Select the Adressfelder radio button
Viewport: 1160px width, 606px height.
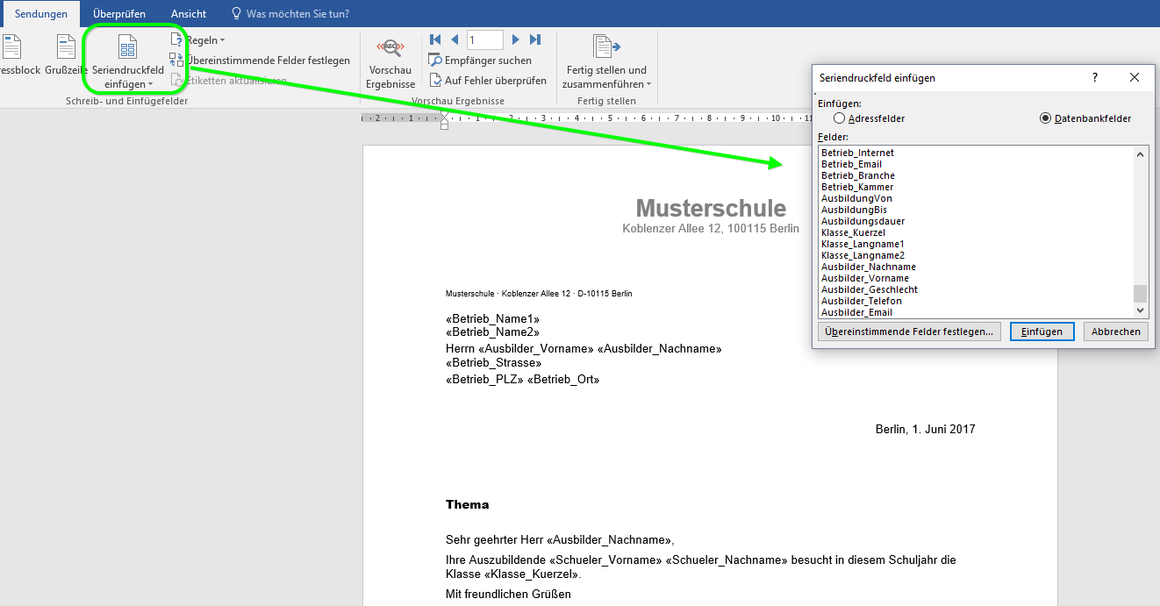pyautogui.click(x=840, y=118)
